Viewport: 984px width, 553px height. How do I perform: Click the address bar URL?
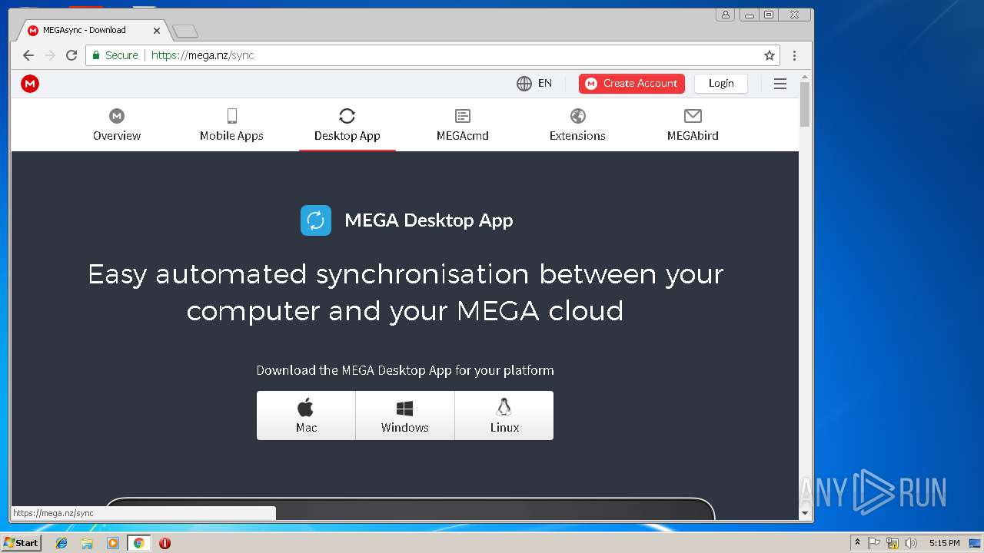point(203,55)
